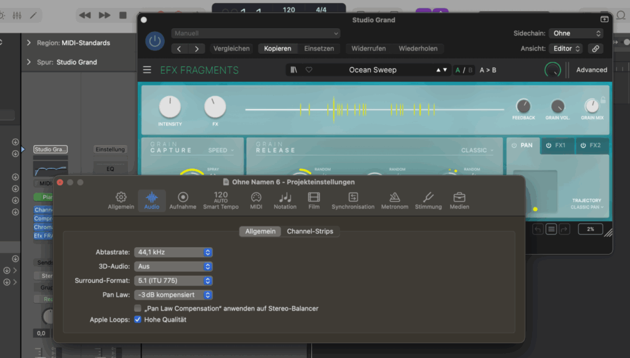The height and width of the screenshot is (358, 630).
Task: Open the MIDI project settings
Action: pos(256,200)
